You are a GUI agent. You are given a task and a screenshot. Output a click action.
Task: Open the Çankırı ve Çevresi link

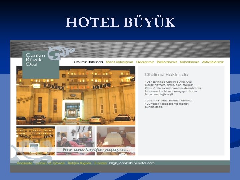pos(50,163)
